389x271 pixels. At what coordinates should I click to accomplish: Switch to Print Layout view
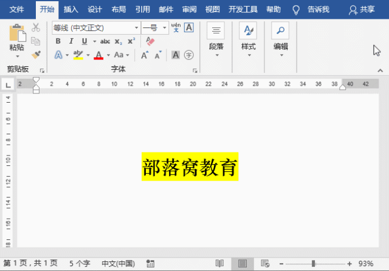243,263
